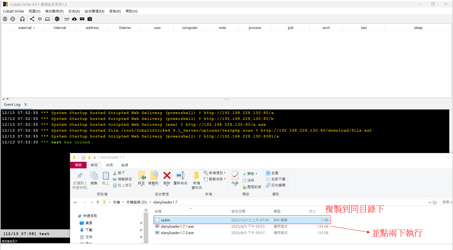This screenshot has height=250, width=453.
Task: Click 剪下 scissors in the ribbon
Action: tap(119, 173)
